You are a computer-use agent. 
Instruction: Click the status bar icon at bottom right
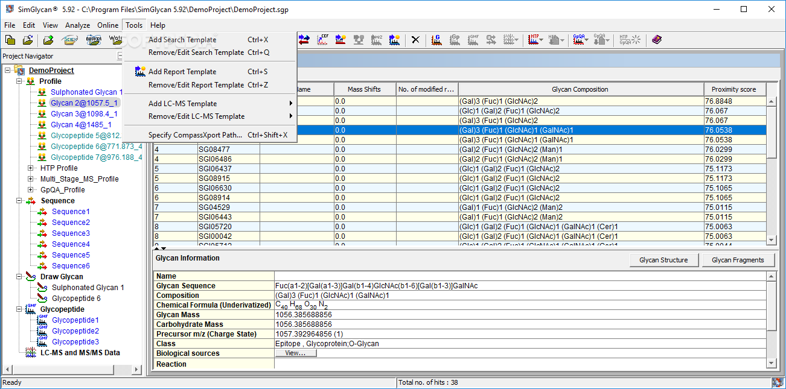pyautogui.click(x=778, y=382)
